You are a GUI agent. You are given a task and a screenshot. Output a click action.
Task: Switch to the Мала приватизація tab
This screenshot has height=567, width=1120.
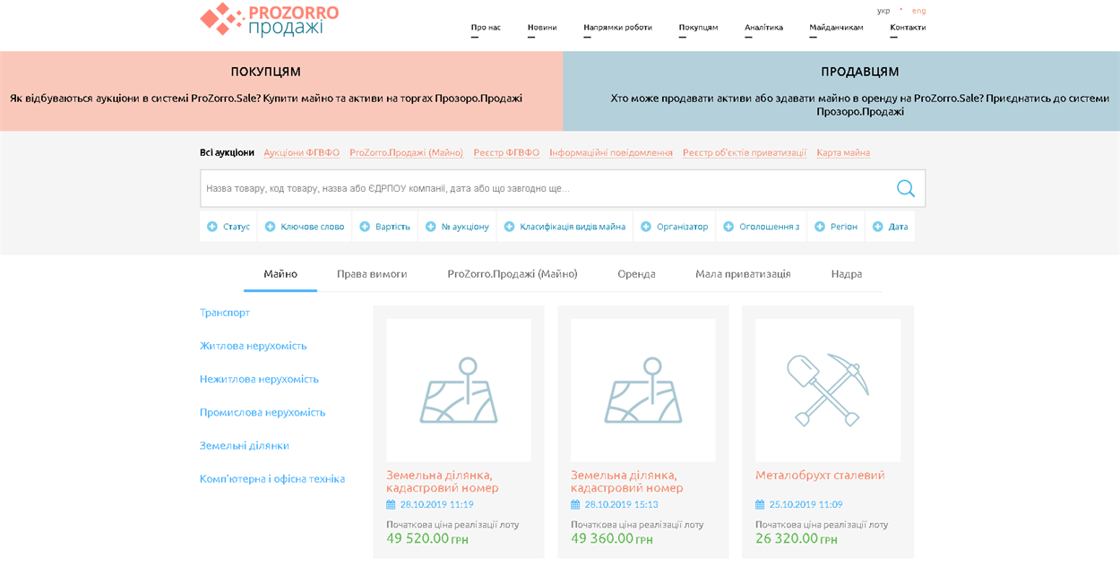(x=743, y=274)
